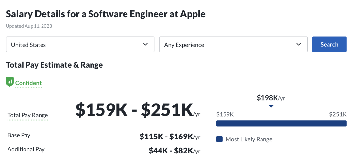Click the Total Pay Estimate & Range heading

coord(54,65)
